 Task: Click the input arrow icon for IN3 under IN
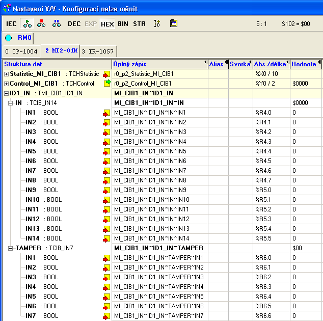click(106, 132)
